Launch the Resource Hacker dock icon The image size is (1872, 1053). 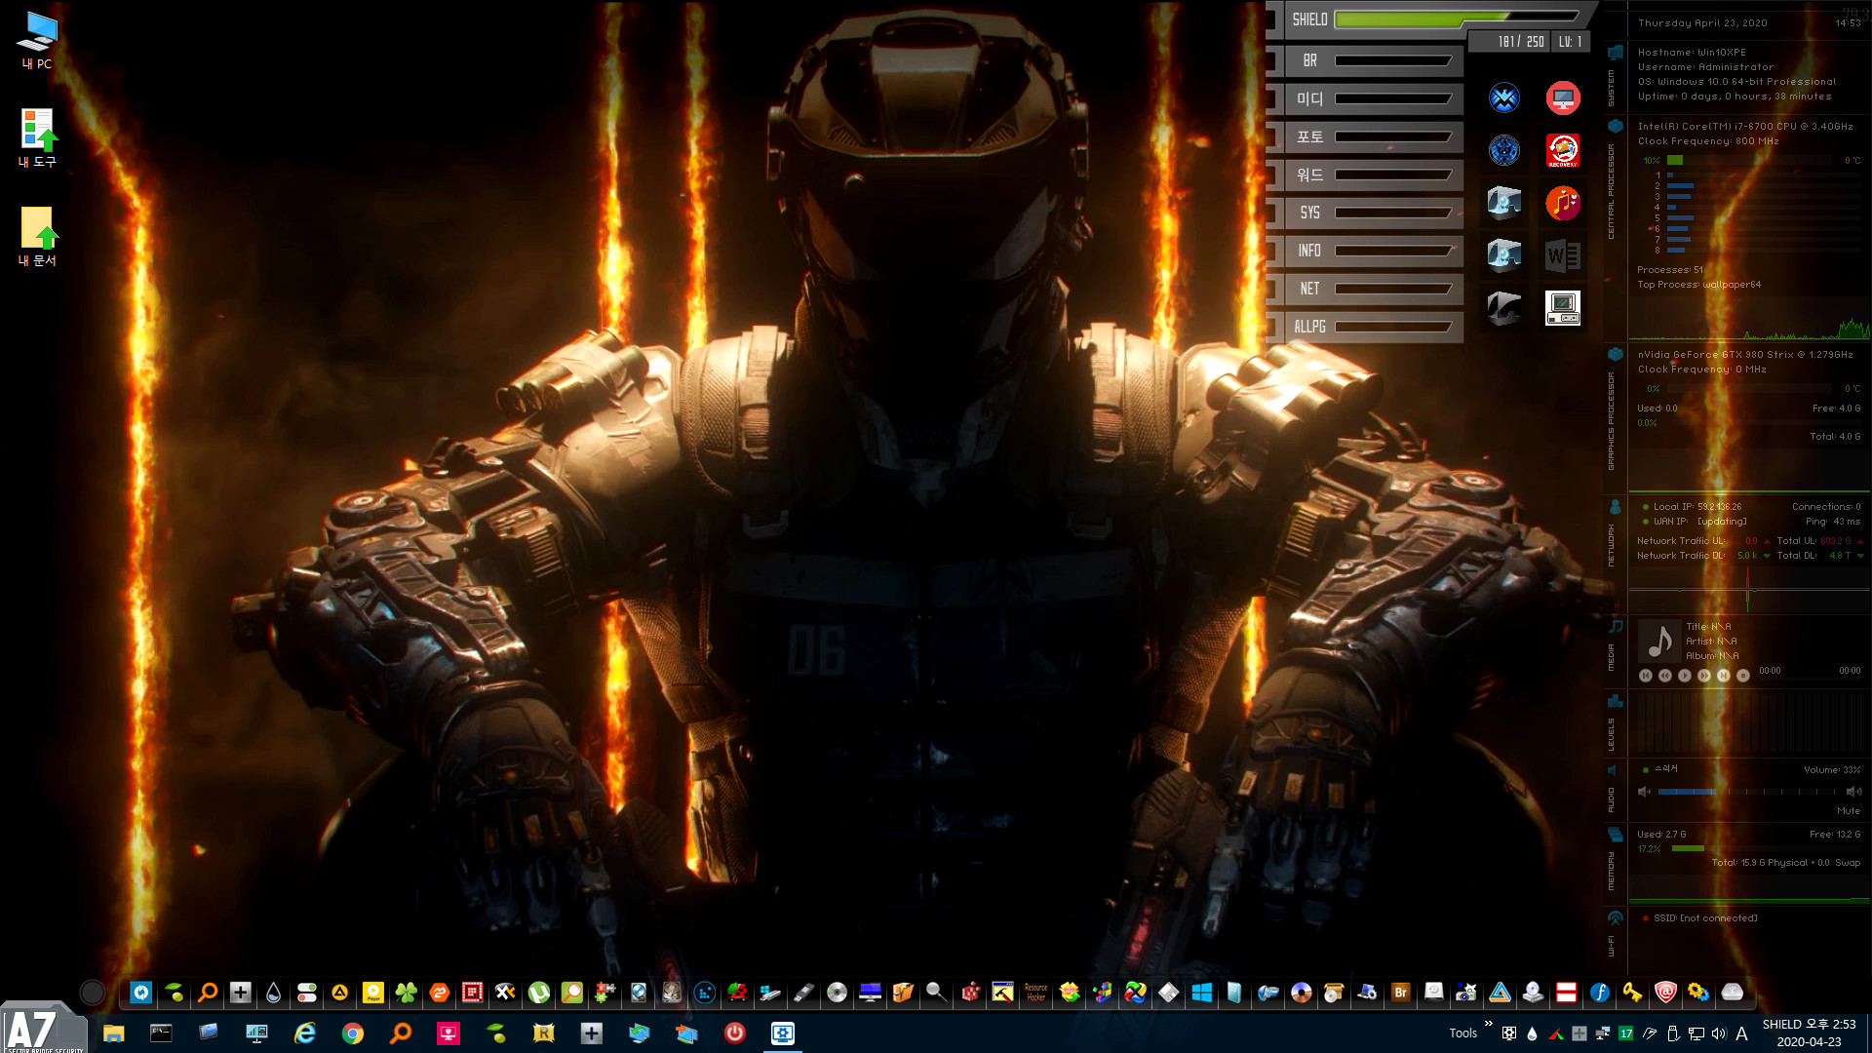coord(1035,993)
